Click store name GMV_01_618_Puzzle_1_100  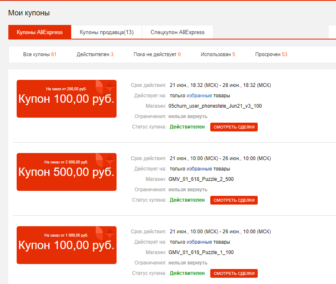[201, 252]
